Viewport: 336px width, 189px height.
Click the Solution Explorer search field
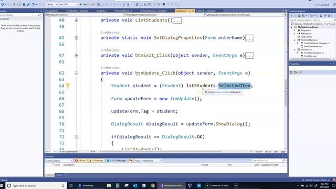(x=312, y=20)
